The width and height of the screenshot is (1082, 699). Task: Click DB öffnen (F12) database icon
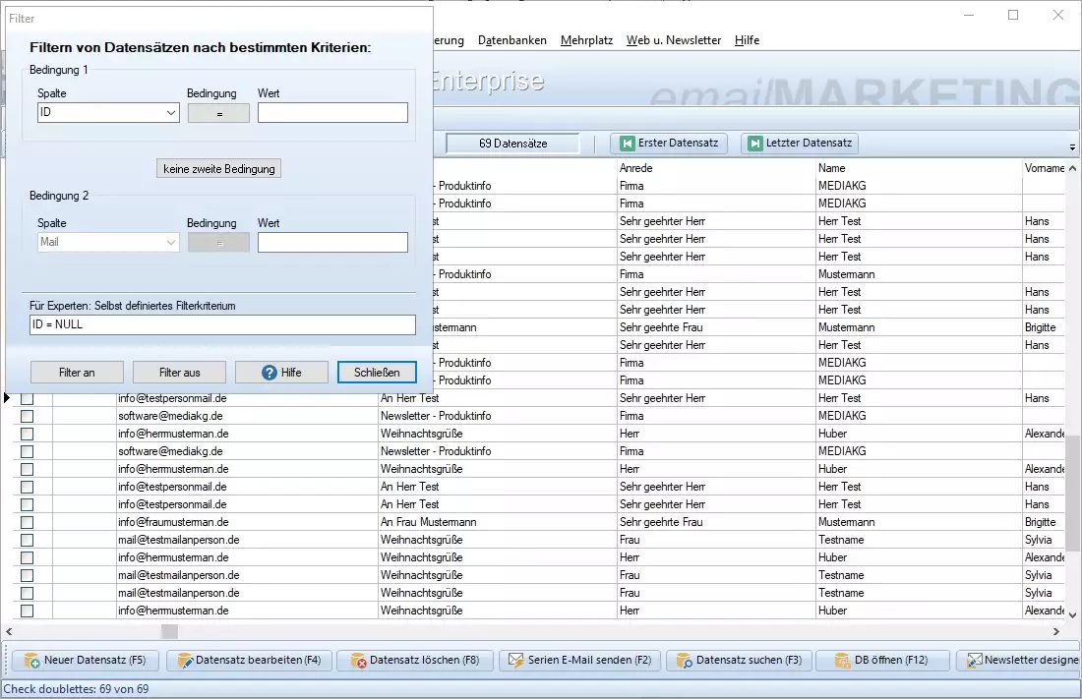pyautogui.click(x=842, y=661)
